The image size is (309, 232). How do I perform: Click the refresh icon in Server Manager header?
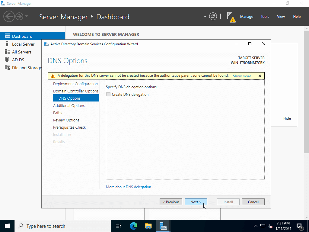click(x=213, y=16)
